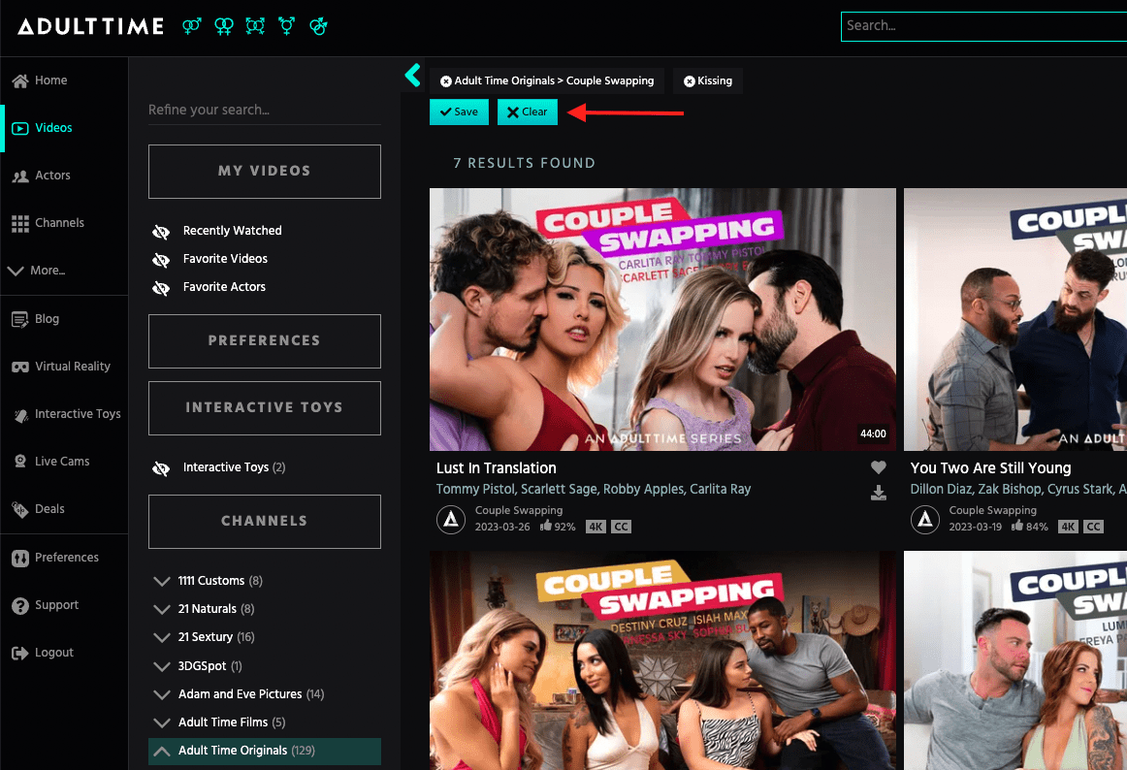Expand the 3DGSpot channel
The width and height of the screenshot is (1127, 770).
[x=162, y=666]
